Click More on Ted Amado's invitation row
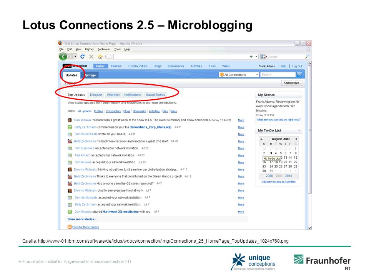The width and height of the screenshot is (369, 276). pyautogui.click(x=241, y=155)
